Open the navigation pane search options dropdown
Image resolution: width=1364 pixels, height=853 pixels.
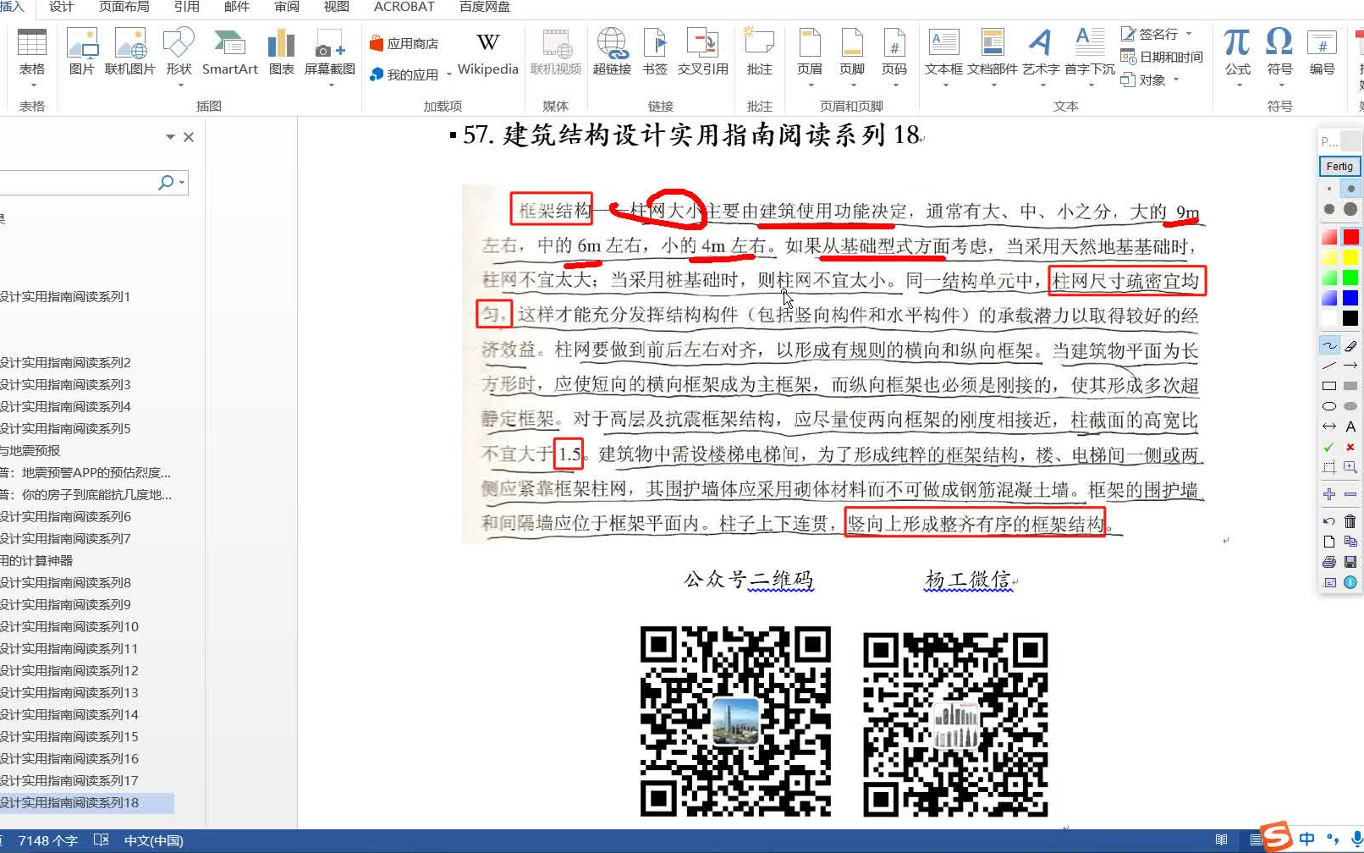tap(182, 182)
